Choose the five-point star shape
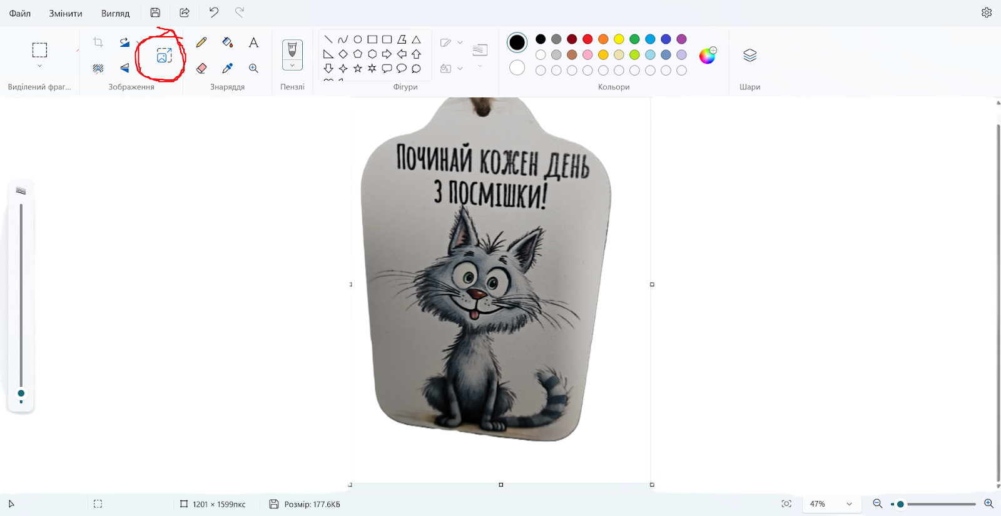 click(x=358, y=68)
